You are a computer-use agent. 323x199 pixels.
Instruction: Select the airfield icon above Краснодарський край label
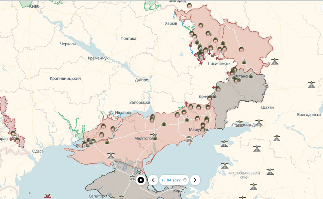point(225,165)
